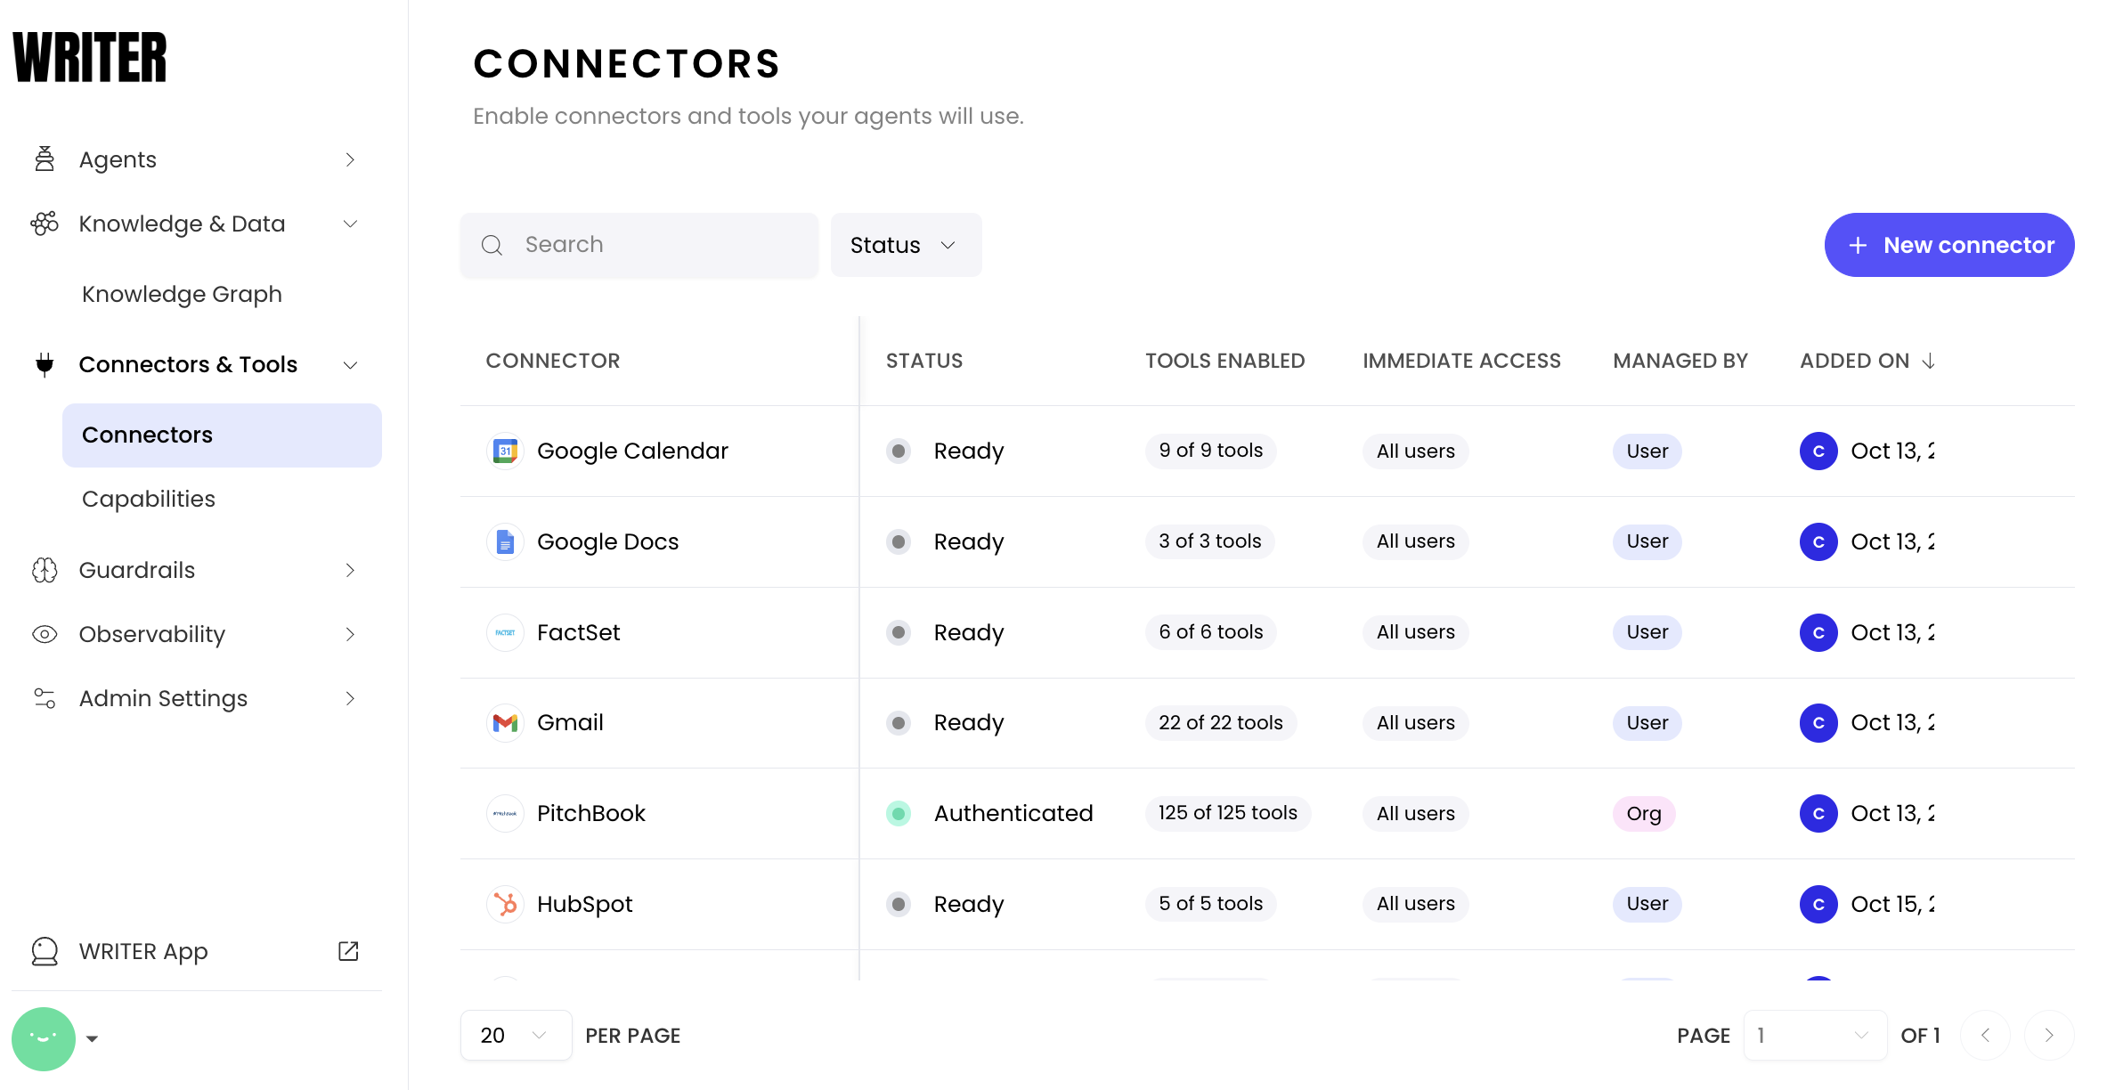Viewport: 2107px width, 1090px height.
Task: Click the HubSpot connector icon
Action: [505, 904]
